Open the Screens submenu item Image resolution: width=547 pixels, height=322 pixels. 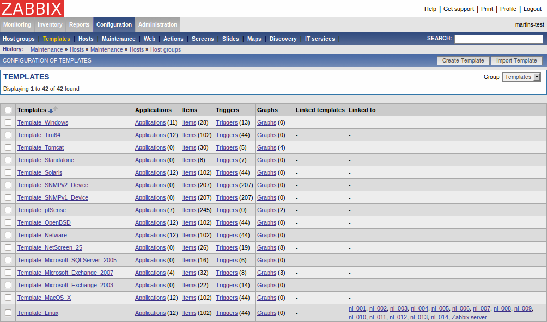pos(203,39)
